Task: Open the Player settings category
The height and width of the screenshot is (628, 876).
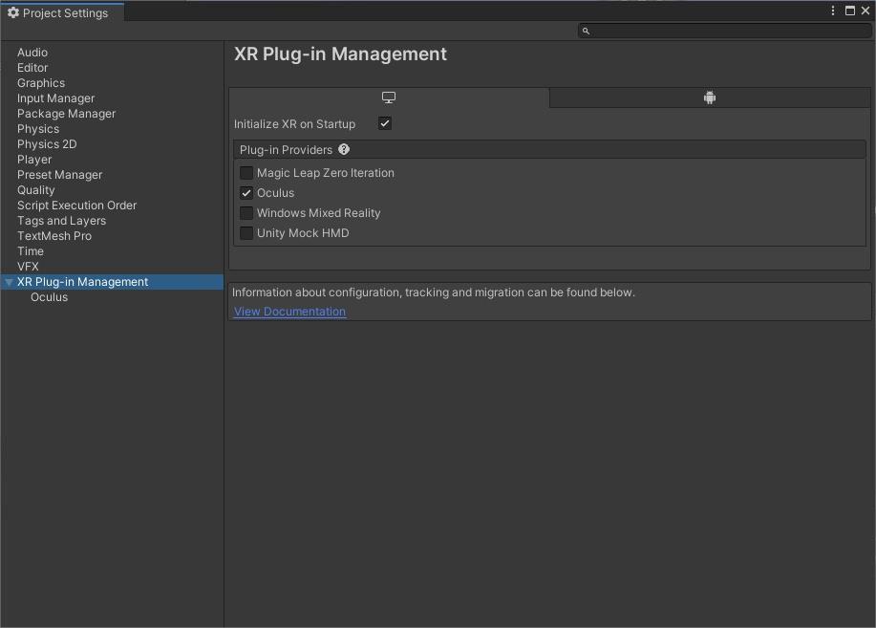Action: [x=34, y=160]
